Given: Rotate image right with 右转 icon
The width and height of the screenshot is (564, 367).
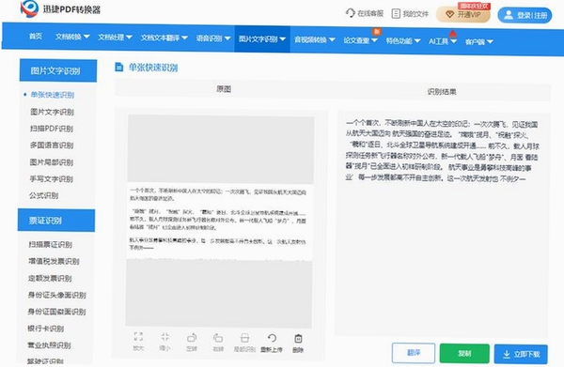Looking at the screenshot, I should [x=218, y=343].
